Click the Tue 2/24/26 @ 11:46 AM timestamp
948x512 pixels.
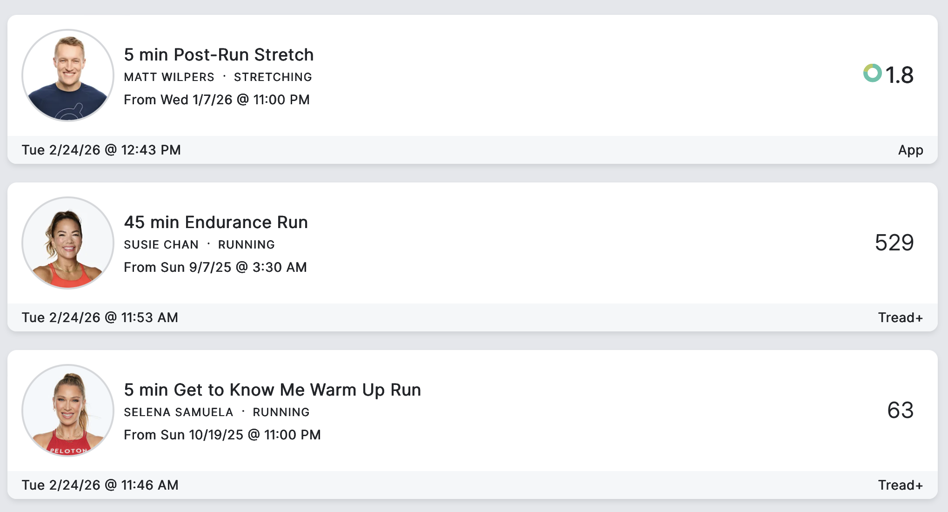coord(100,485)
